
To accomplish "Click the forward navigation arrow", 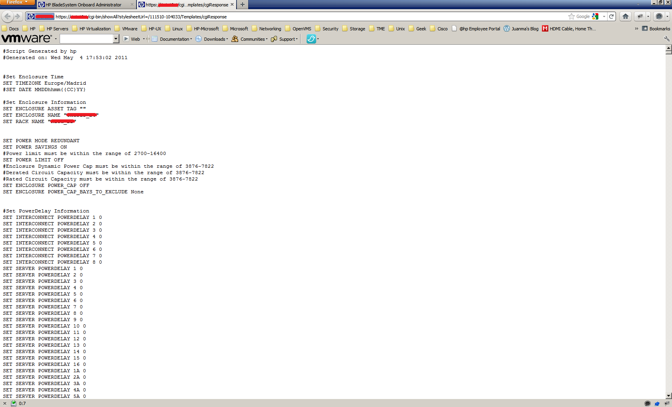I will (x=18, y=16).
